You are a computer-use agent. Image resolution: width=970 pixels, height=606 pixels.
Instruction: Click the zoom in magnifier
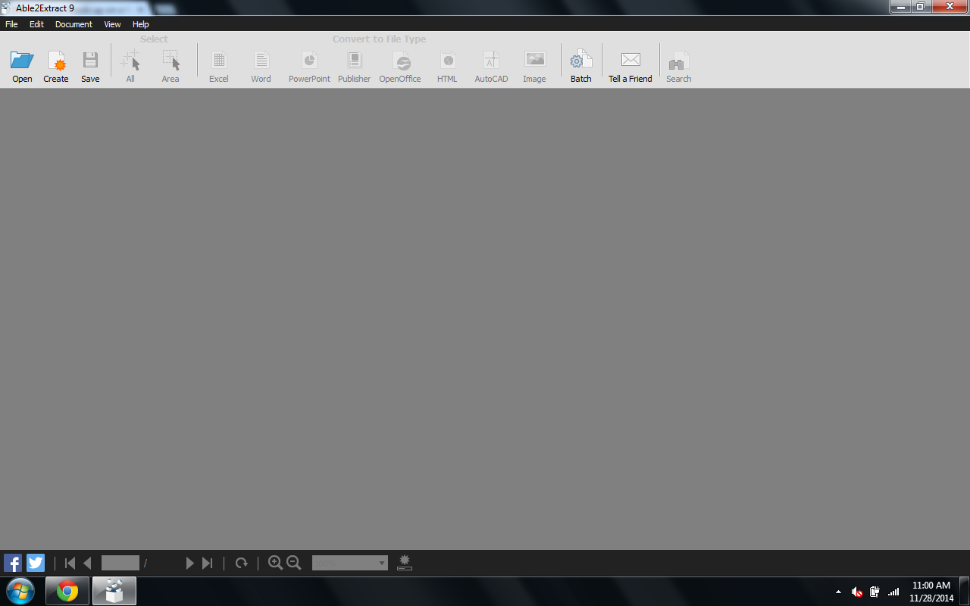pos(276,563)
